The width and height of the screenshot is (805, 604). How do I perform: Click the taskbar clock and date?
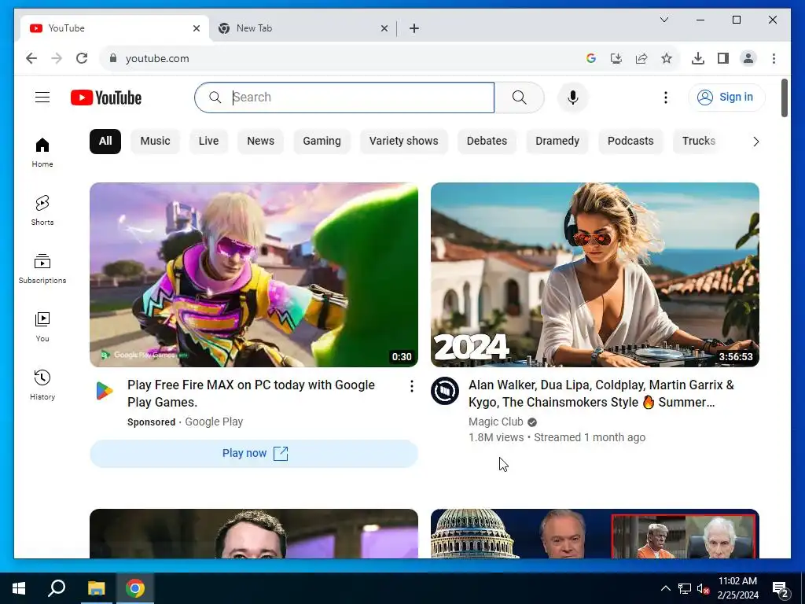click(x=737, y=588)
